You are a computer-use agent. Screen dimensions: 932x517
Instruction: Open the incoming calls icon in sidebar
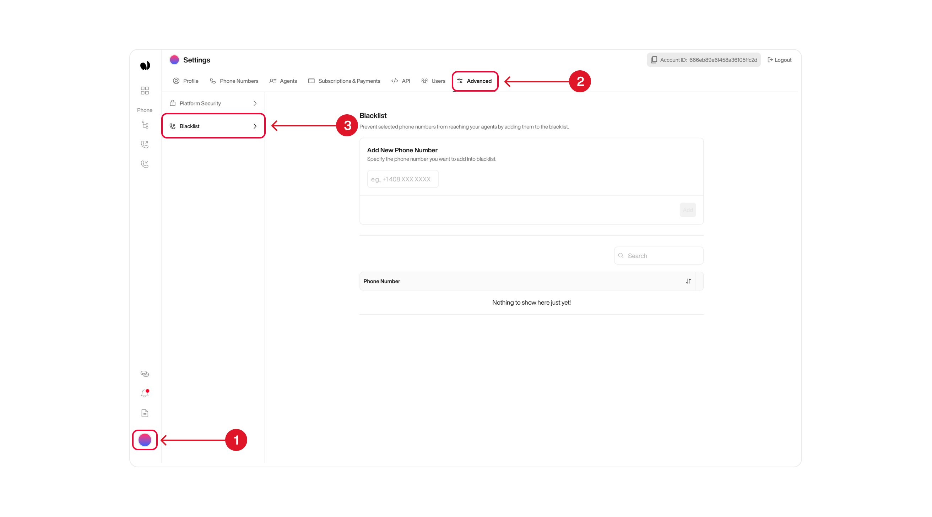point(145,164)
